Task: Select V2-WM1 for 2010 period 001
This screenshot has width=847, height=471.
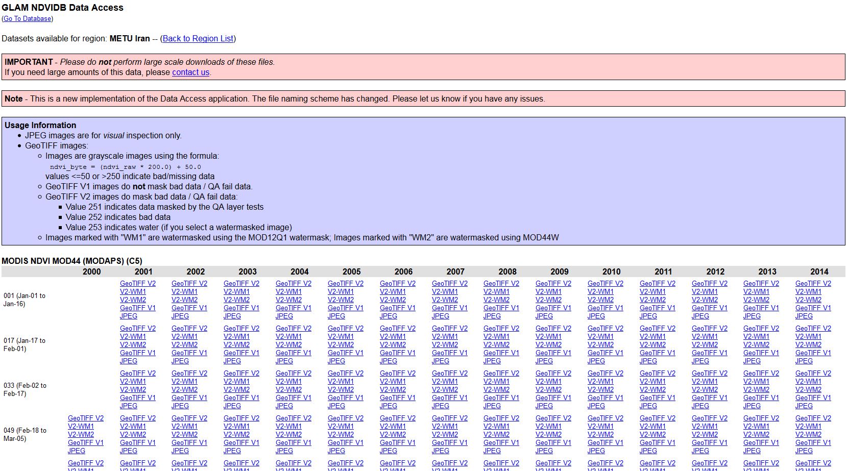Action: pos(600,292)
